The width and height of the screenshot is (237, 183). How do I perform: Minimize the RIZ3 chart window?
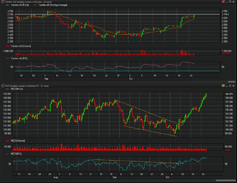pos(227,86)
